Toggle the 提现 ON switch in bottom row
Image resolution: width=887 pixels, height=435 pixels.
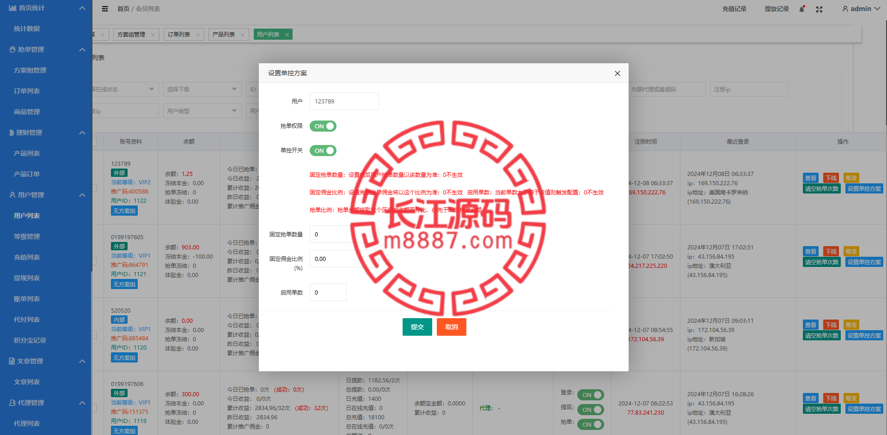point(590,410)
